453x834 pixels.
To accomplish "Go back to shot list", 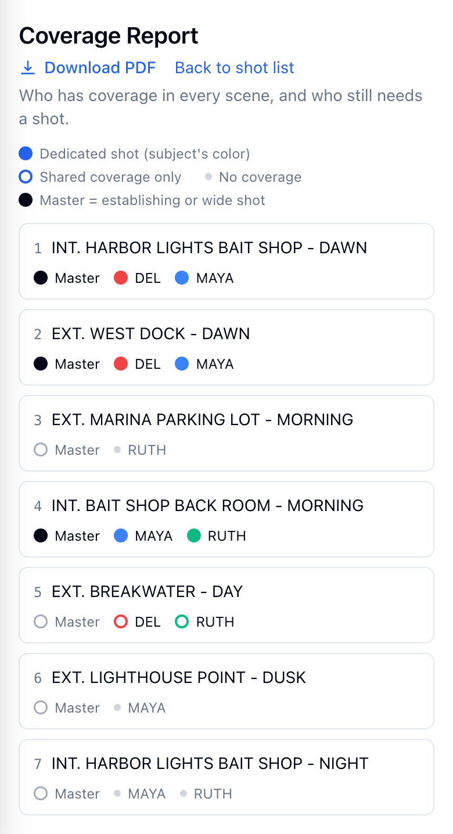I will coord(235,68).
